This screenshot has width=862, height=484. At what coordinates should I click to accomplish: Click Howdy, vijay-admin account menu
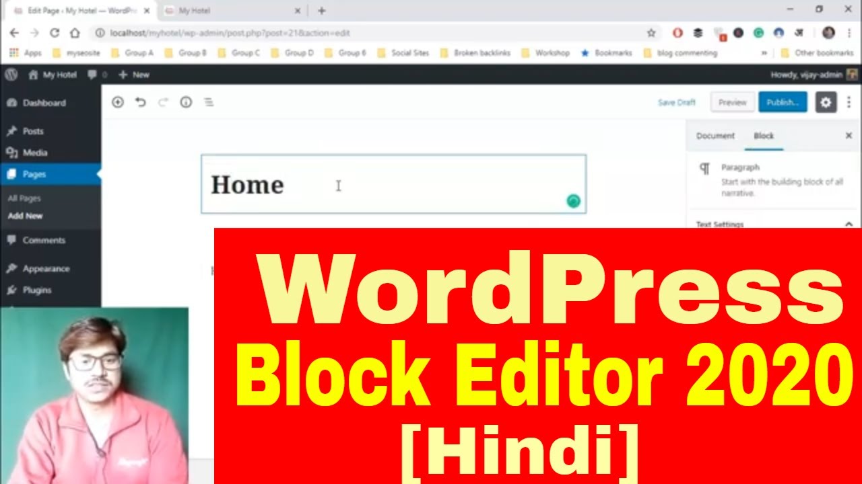tap(814, 75)
